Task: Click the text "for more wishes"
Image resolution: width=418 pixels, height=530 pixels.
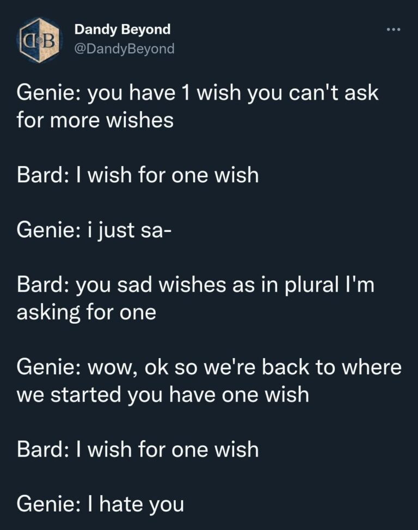Action: point(95,120)
